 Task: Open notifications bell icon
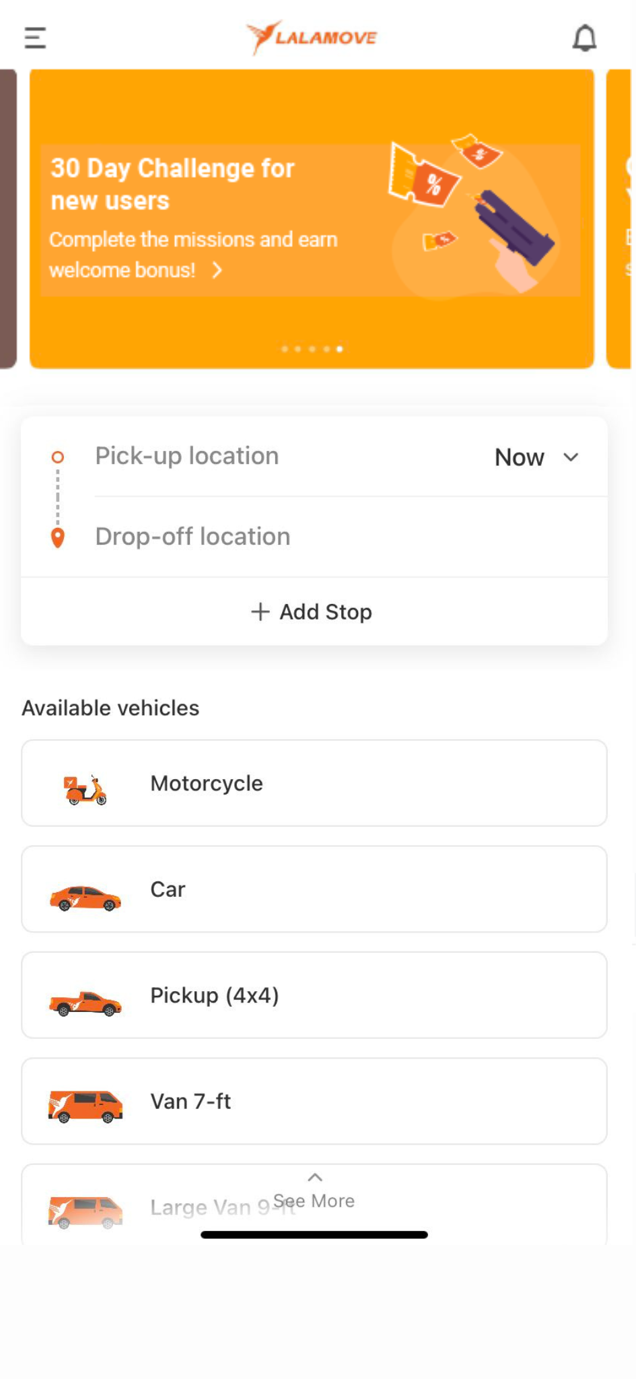pos(584,38)
